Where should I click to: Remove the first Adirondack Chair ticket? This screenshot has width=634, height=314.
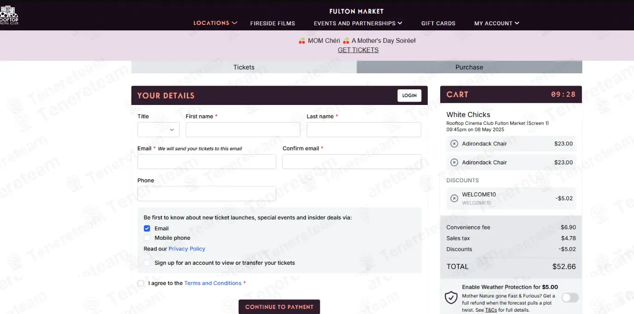tap(454, 144)
